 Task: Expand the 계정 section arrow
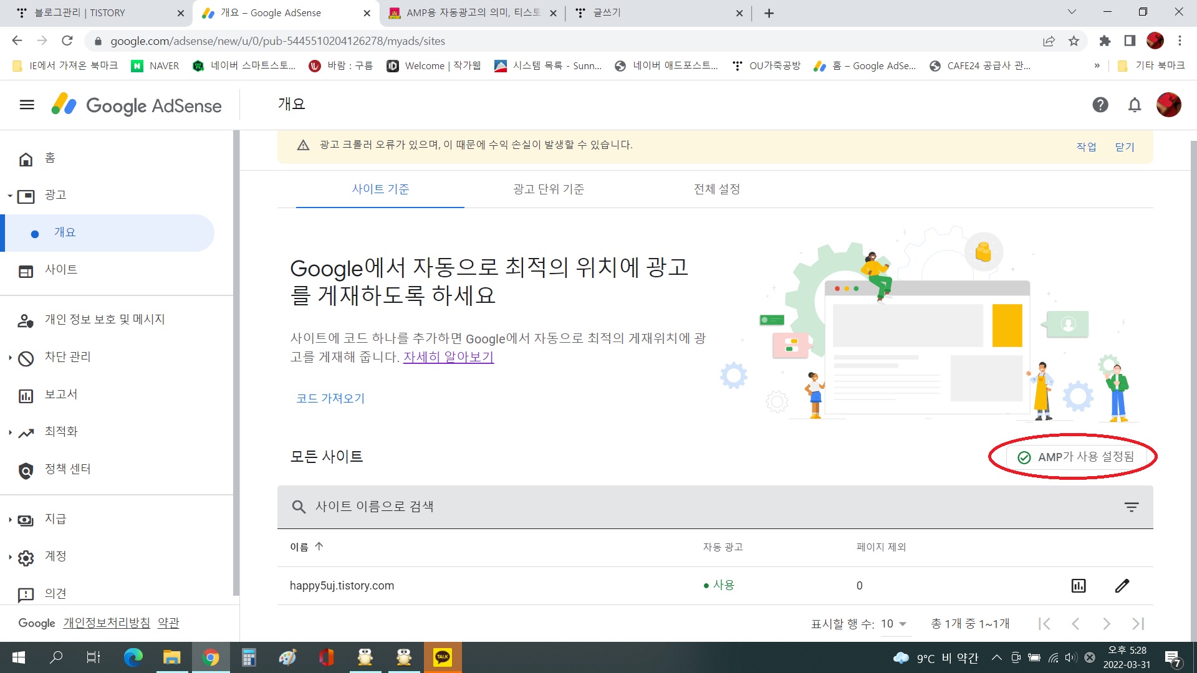(x=10, y=557)
